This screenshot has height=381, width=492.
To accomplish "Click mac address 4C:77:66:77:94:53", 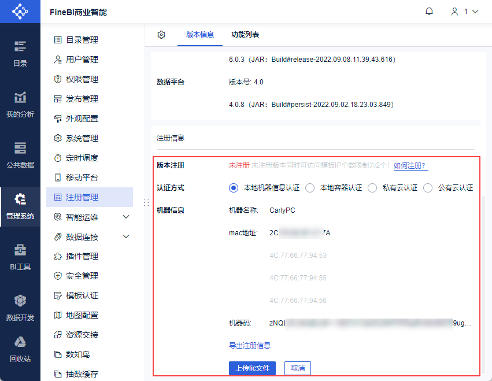I will (x=298, y=256).
